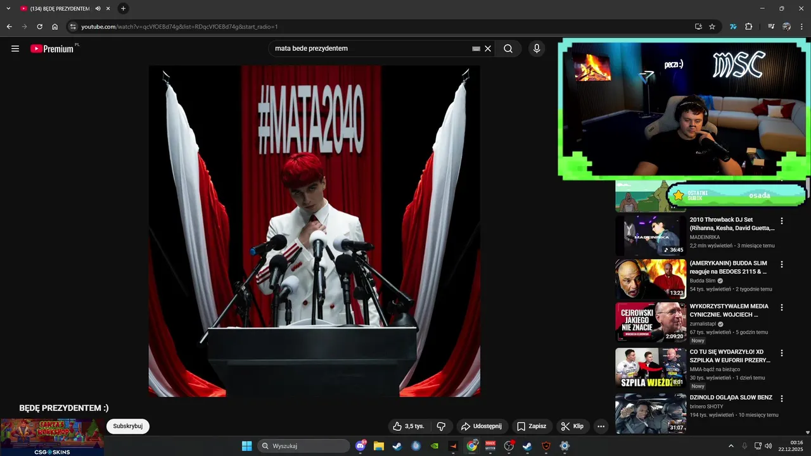Open options menu for CO TU SIĘ WYDARZYŁO video
Screen dimensions: 811x456
click(782, 353)
